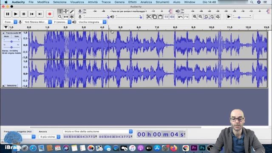This screenshot has height=153, width=272.
Task: Click the selection start time field
Action: pyautogui.click(x=80, y=137)
